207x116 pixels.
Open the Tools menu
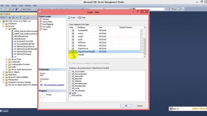[21, 6]
